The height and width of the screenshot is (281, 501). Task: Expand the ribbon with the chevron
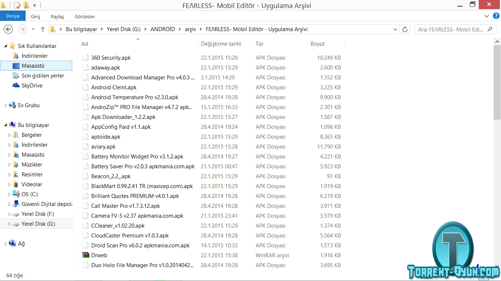point(487,16)
